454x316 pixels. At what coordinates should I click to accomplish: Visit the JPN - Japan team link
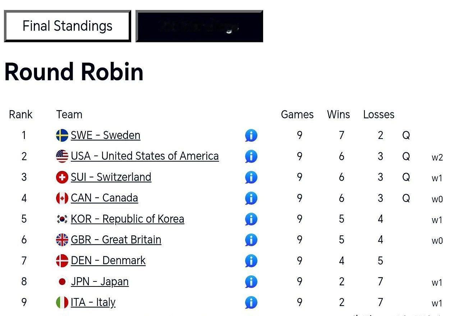point(100,281)
